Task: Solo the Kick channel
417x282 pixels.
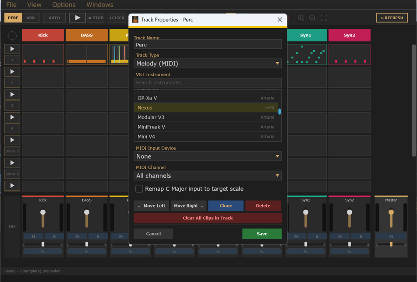Action: (54, 236)
